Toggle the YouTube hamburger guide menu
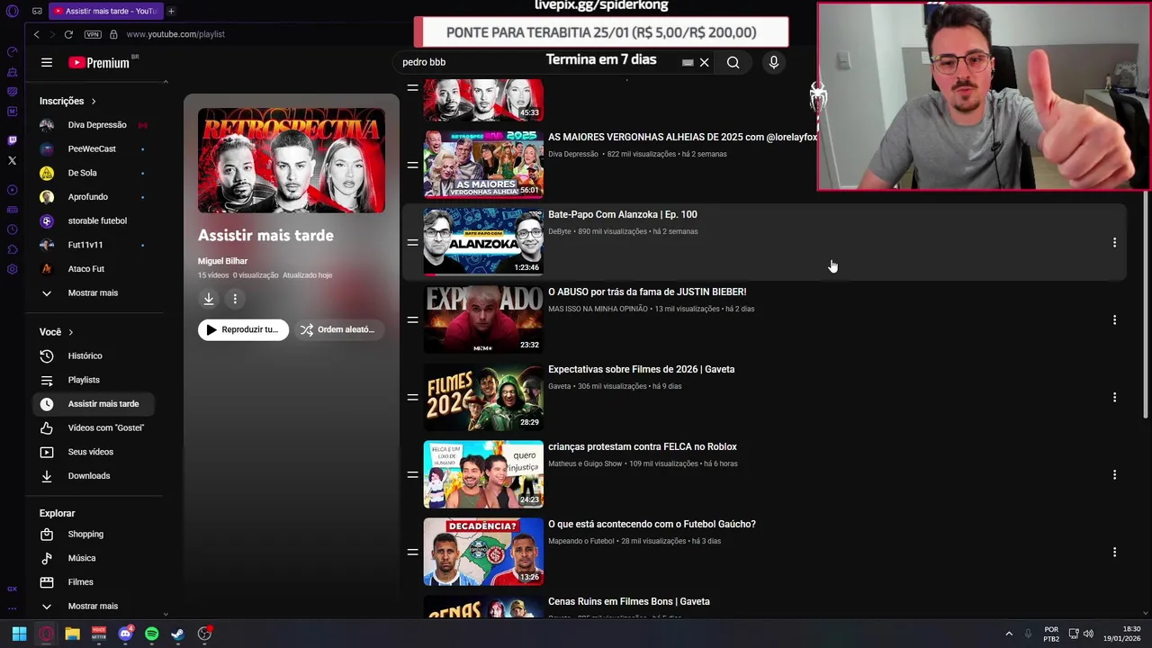 [x=47, y=62]
